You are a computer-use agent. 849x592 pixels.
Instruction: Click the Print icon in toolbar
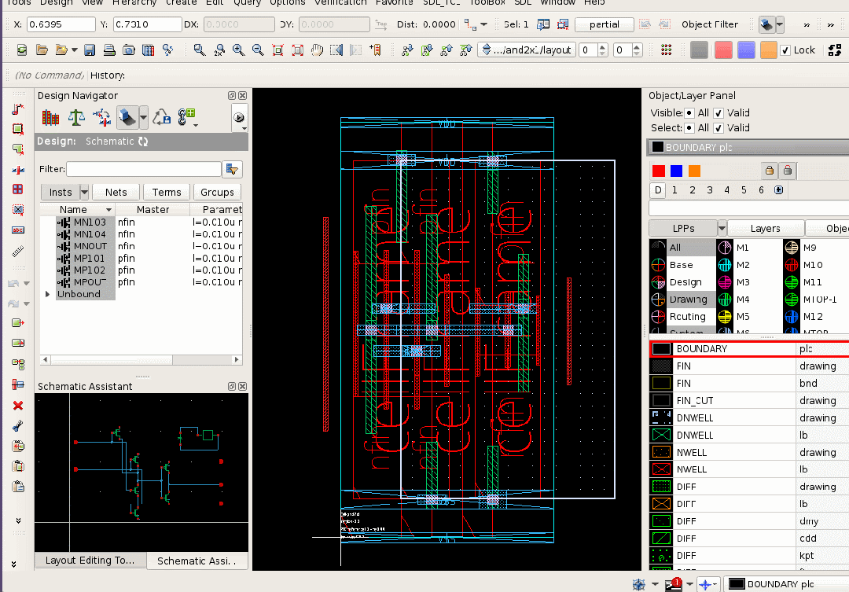point(109,50)
